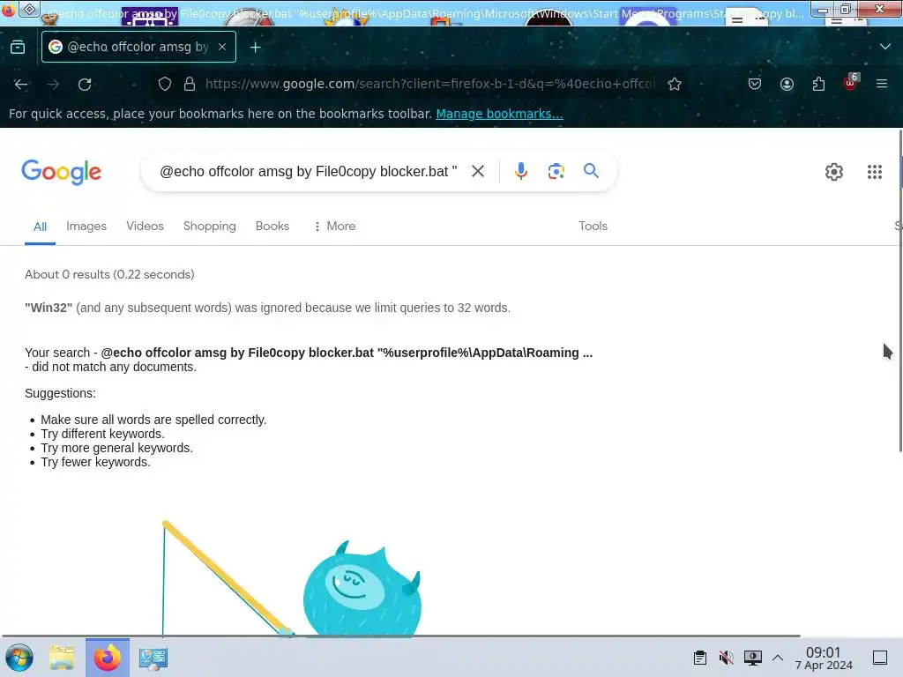Open tracking protection shield icon
The width and height of the screenshot is (903, 677).
point(165,84)
